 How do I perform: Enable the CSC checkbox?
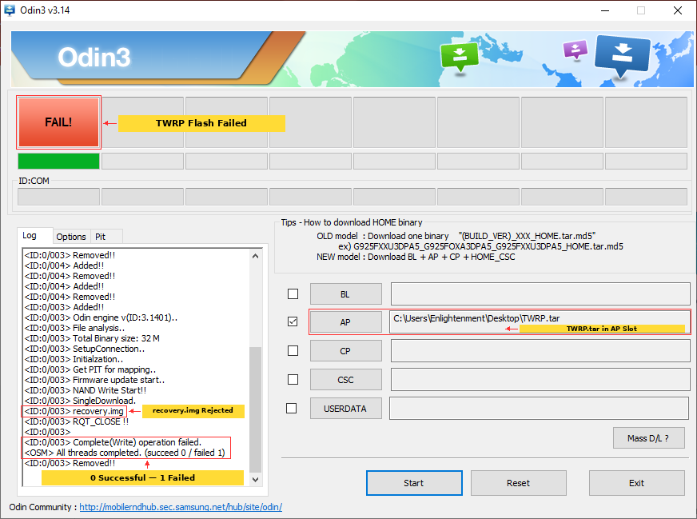click(293, 379)
